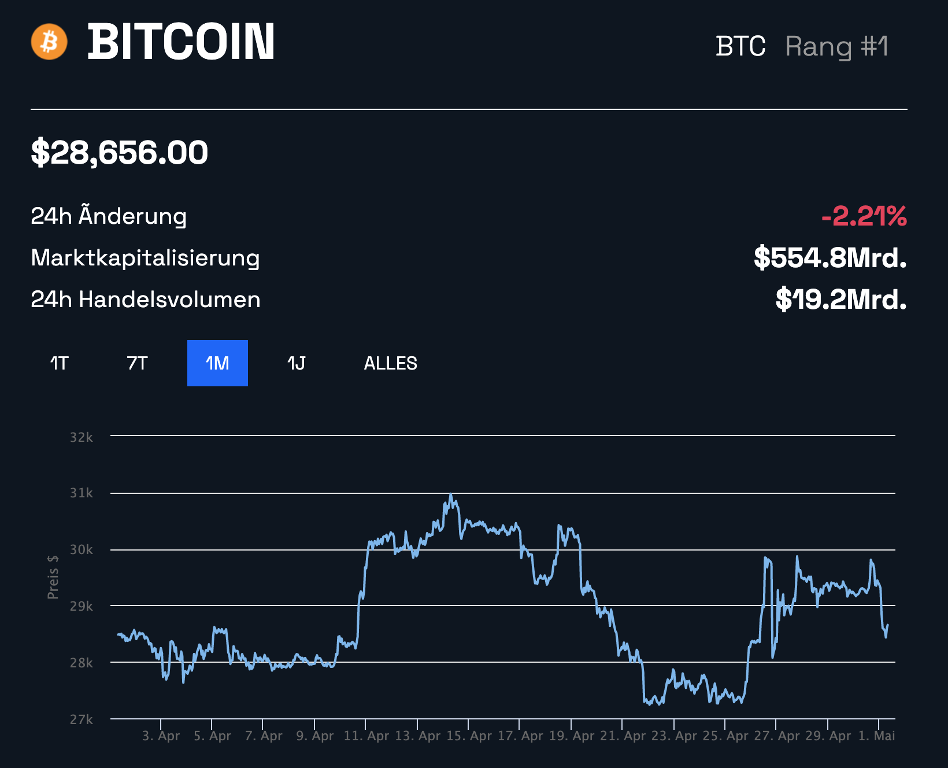The width and height of the screenshot is (948, 768).
Task: Click the 24h Handelsvolumen label
Action: 145,300
